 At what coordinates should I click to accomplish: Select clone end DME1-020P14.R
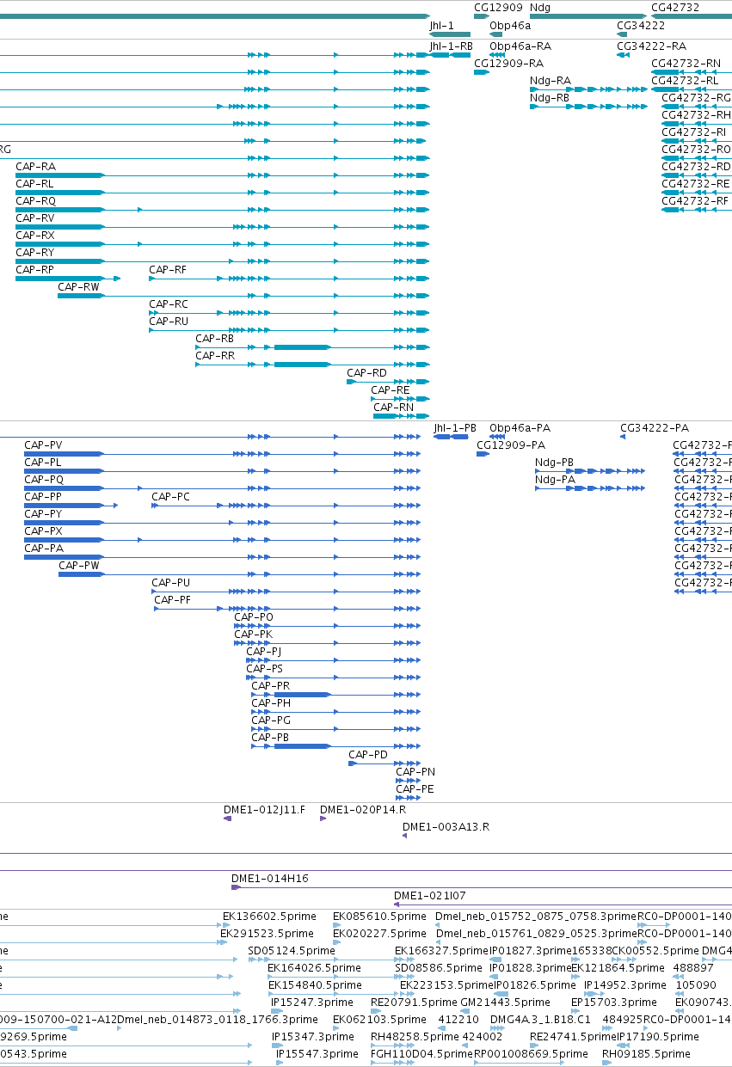click(323, 819)
